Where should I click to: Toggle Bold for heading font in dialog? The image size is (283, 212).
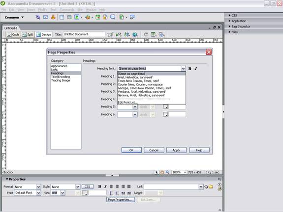189,69
